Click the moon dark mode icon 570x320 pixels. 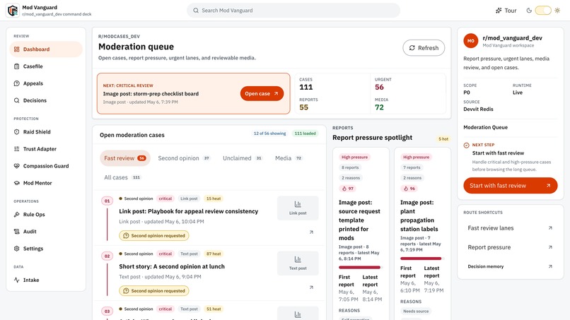[x=529, y=11]
